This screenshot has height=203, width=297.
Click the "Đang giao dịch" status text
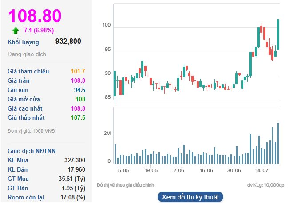coord(27,54)
